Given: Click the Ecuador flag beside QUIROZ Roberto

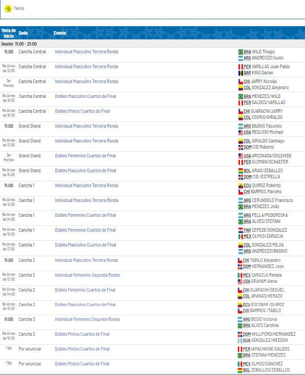Looking at the screenshot, I should (x=240, y=185).
